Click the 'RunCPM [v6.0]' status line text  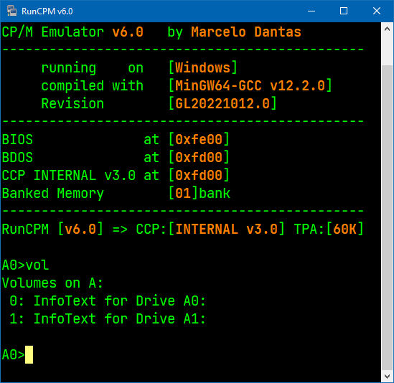coord(53,229)
